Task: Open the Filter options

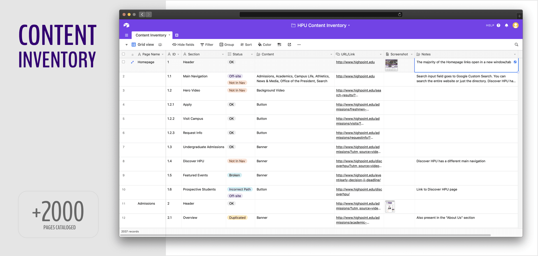Action: point(207,45)
